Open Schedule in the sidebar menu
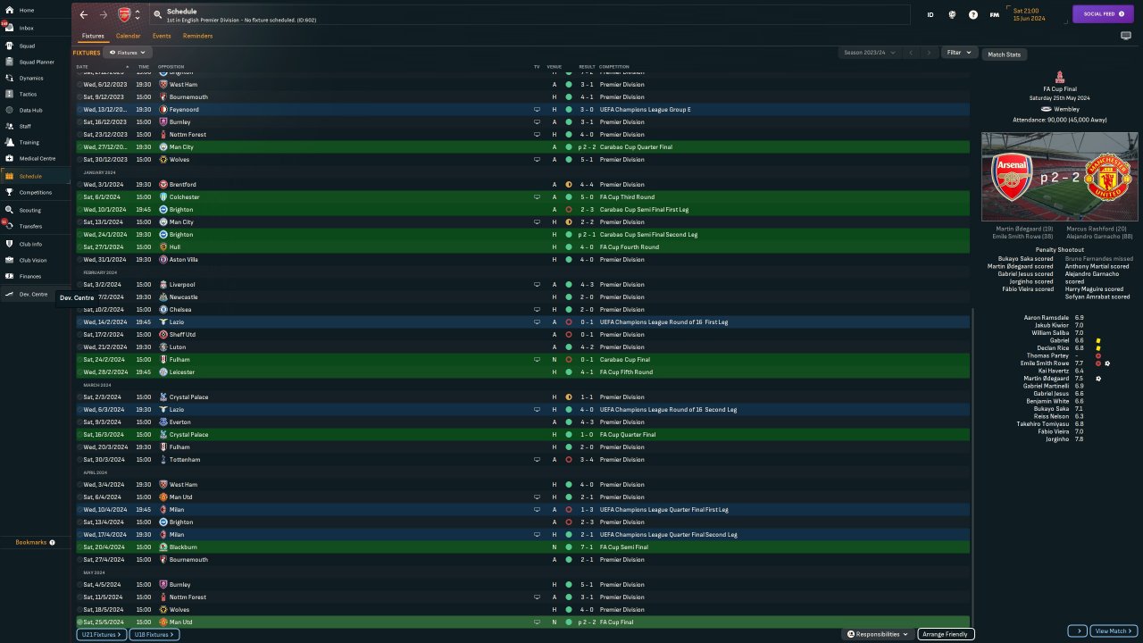Image resolution: width=1143 pixels, height=643 pixels. coord(35,176)
